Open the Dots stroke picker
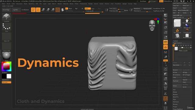 [x=6, y=27]
